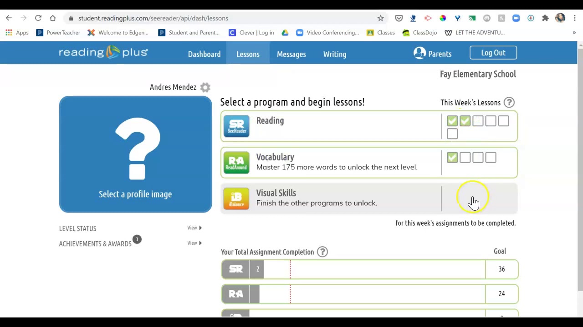Click the iBalance Visual Skills icon
Viewport: 583px width, 327px height.
pyautogui.click(x=236, y=198)
